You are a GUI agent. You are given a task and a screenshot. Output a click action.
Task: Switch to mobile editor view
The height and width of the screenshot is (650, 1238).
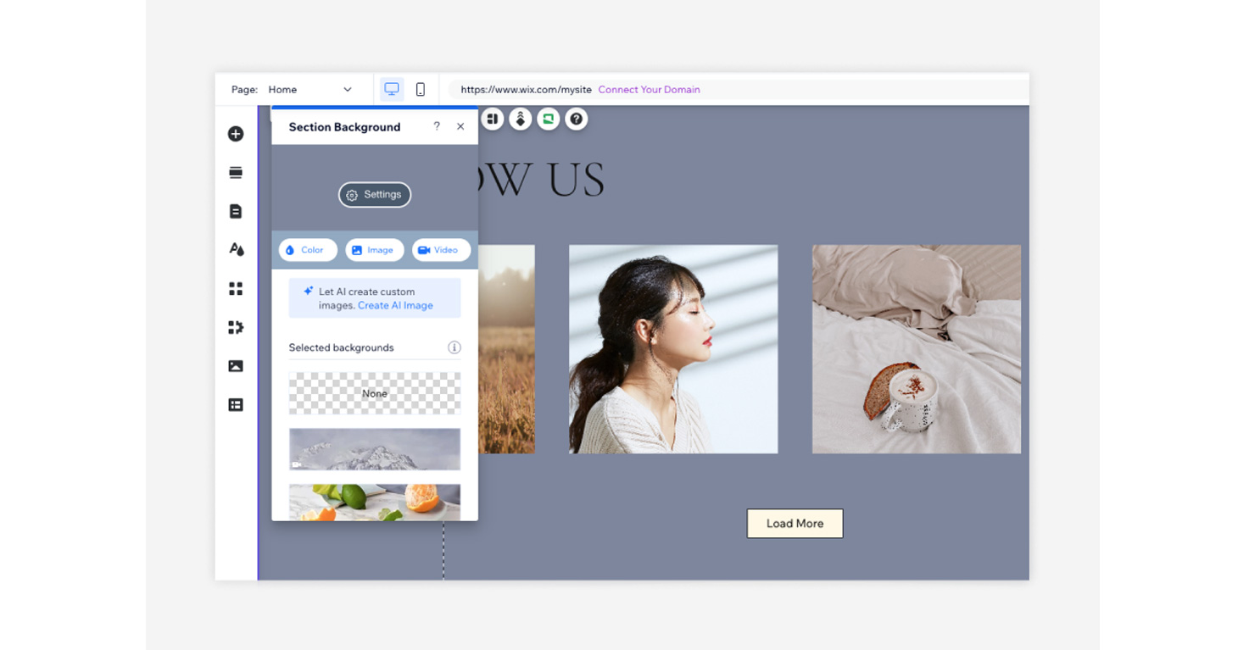pyautogui.click(x=420, y=89)
